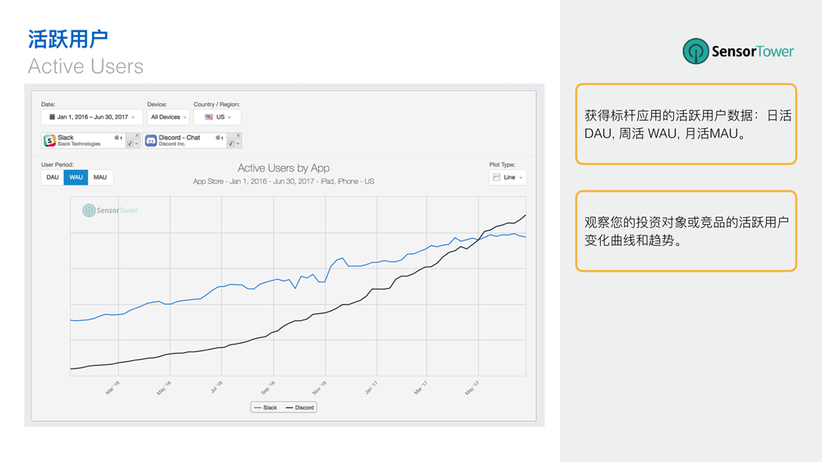The image size is (822, 462).
Task: Open the Country / Region US dropdown
Action: pyautogui.click(x=218, y=117)
